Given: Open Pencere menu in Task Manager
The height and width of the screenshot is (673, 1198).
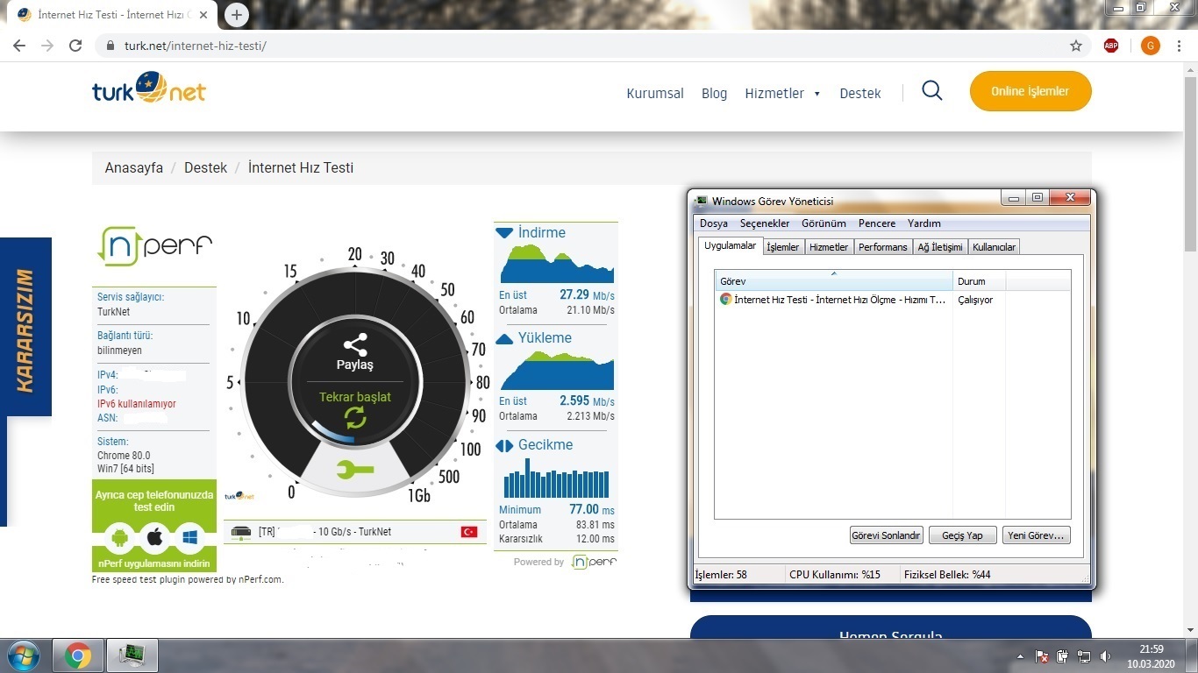Looking at the screenshot, I should (877, 223).
